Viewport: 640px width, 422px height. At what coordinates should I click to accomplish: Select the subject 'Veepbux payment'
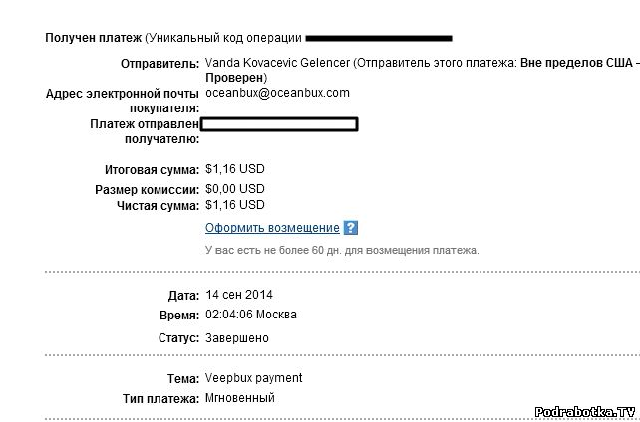(253, 378)
